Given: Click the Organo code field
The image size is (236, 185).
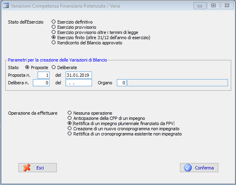Looking at the screenshot, I should (122, 83).
